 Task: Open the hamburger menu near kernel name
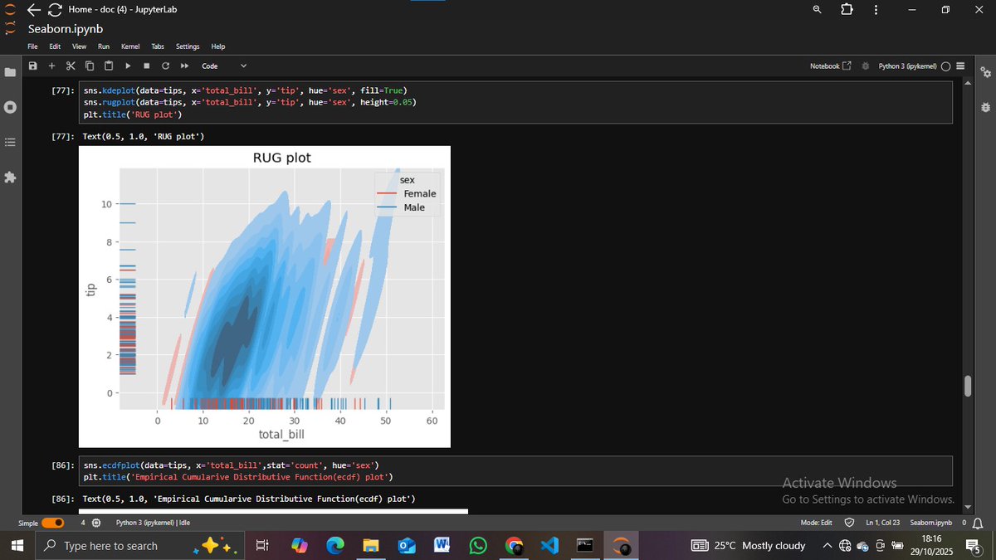click(961, 66)
